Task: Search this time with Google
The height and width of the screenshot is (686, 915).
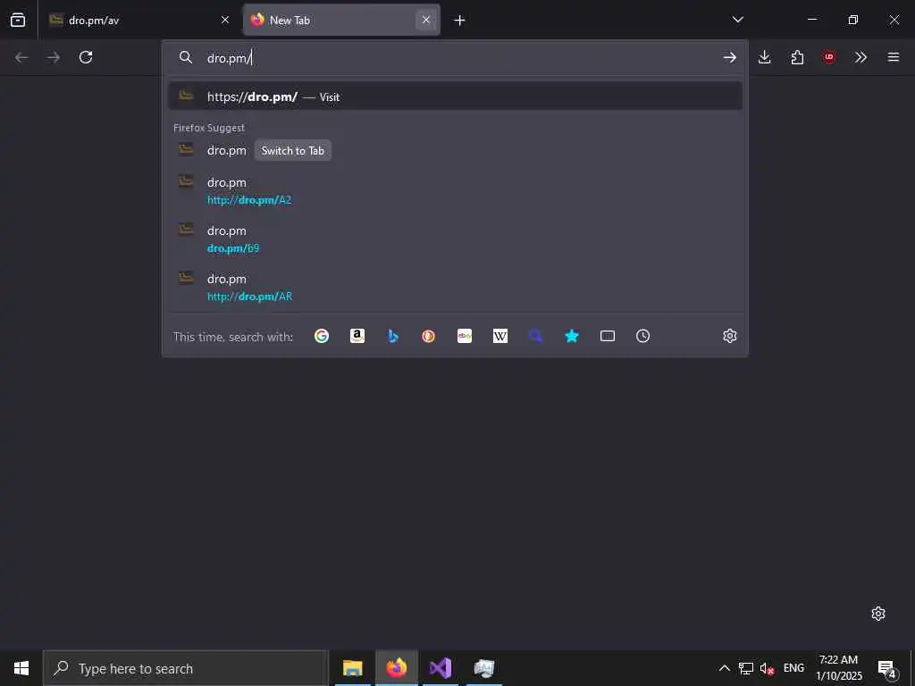Action: [322, 336]
